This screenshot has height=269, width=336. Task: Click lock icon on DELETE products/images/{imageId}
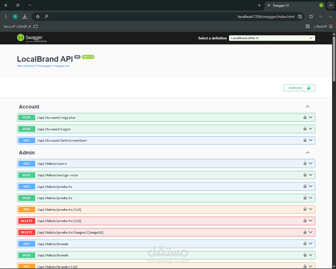[x=305, y=232]
